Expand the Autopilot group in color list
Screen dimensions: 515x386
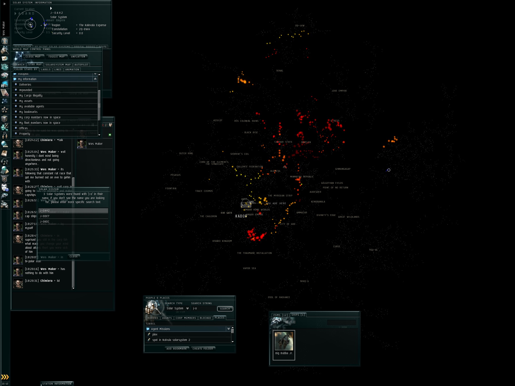point(95,74)
